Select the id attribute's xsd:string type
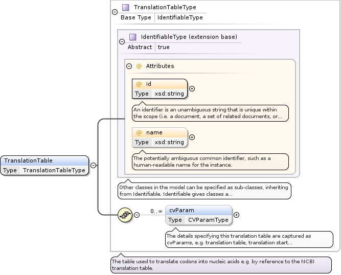 click(169, 94)
